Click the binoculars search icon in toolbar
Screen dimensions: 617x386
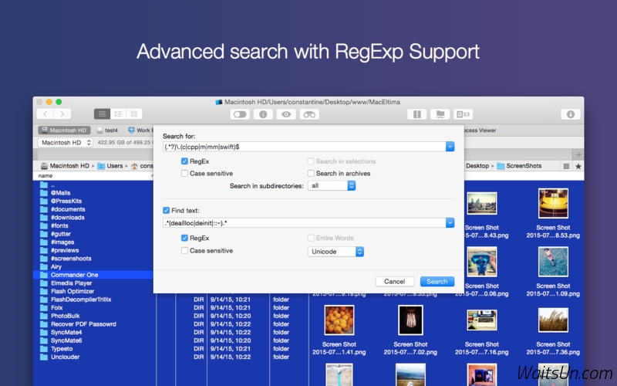tap(309, 114)
